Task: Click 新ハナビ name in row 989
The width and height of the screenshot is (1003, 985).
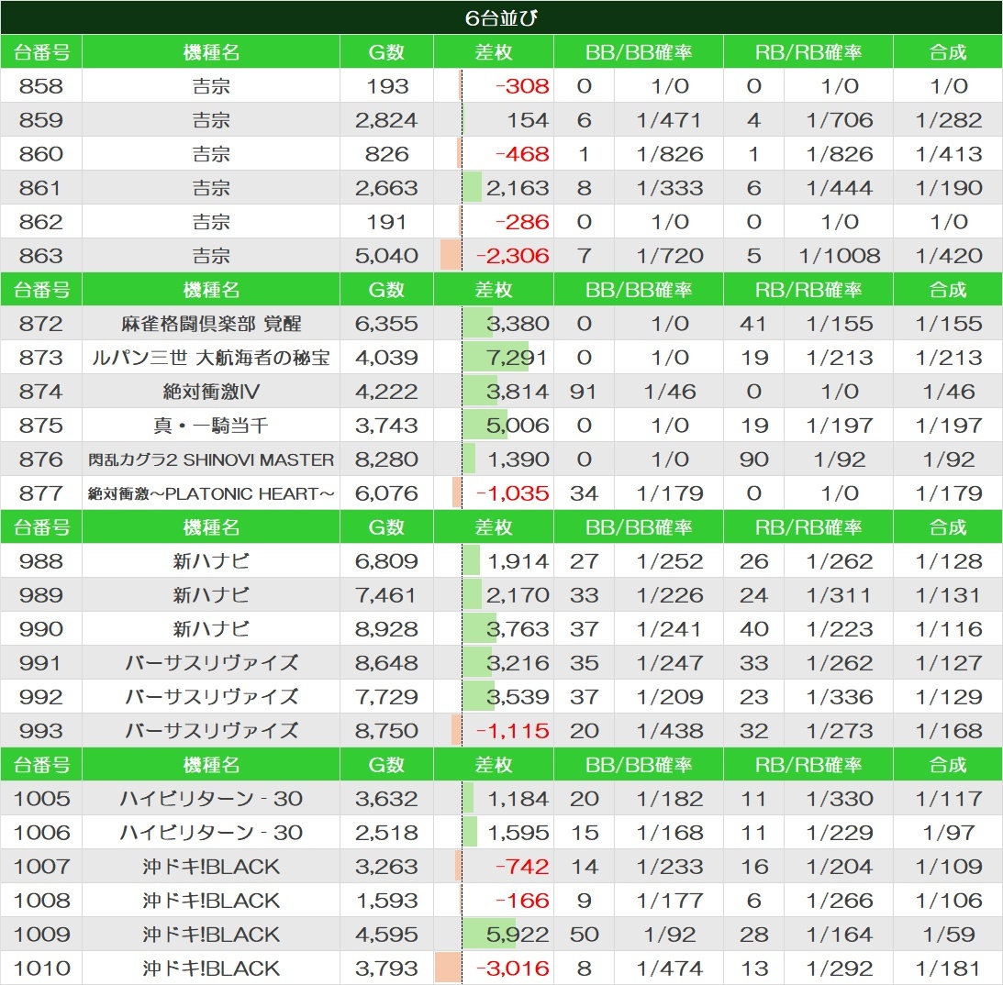Action: [211, 595]
